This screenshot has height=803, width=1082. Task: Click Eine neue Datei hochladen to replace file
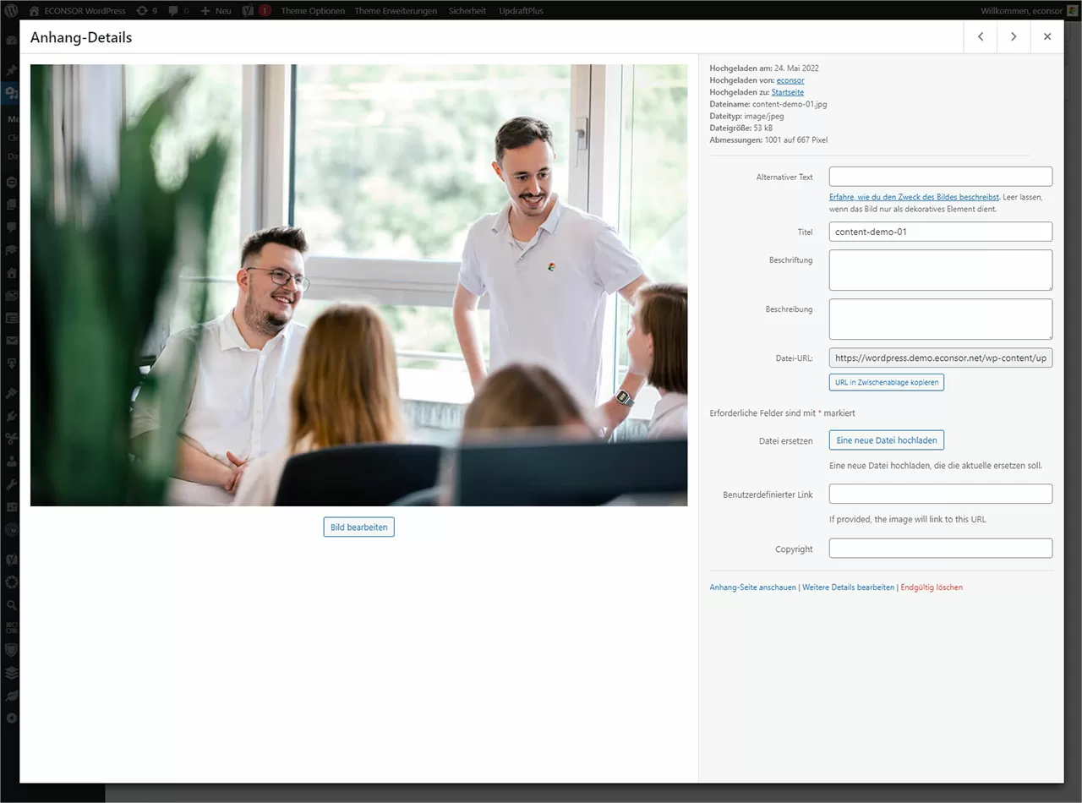(x=886, y=440)
